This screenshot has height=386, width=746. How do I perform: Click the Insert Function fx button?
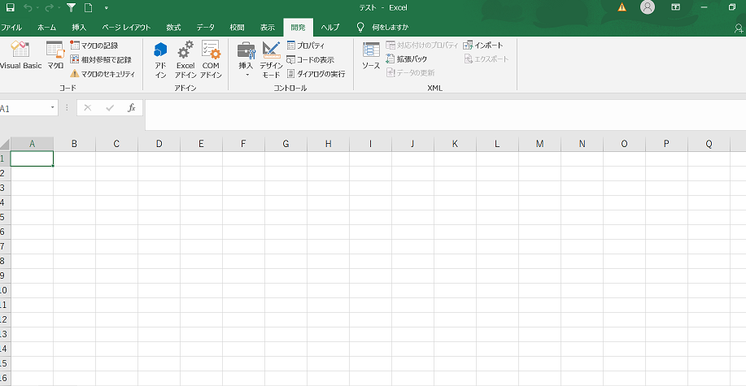[132, 108]
